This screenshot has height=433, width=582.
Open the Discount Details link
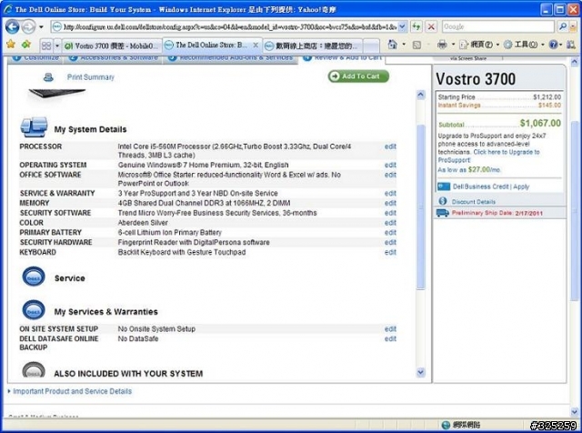click(x=473, y=202)
